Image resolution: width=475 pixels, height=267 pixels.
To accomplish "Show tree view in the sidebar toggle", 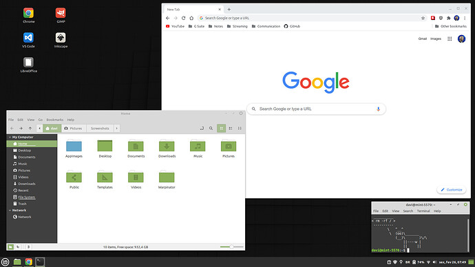I will pos(18,247).
